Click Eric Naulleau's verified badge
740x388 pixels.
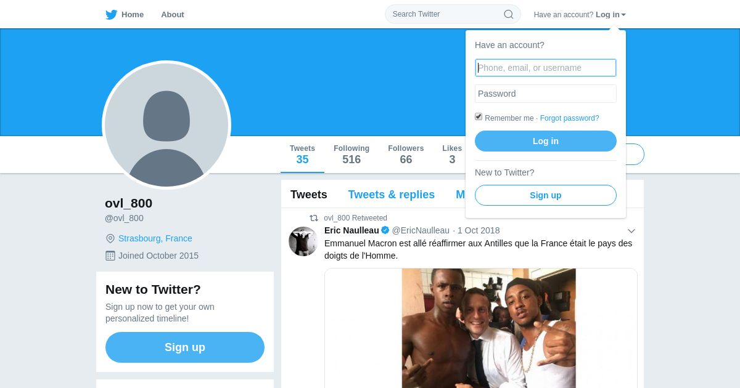[x=385, y=230]
